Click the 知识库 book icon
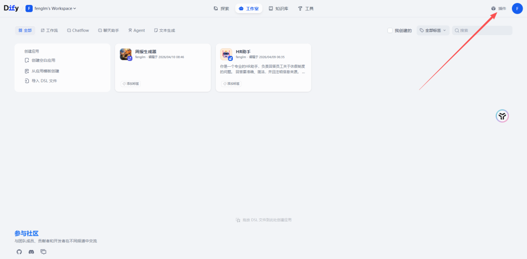The image size is (527, 259). [x=271, y=8]
